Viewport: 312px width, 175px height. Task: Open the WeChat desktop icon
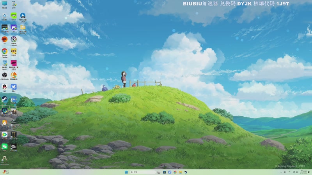pyautogui.click(x=4, y=147)
